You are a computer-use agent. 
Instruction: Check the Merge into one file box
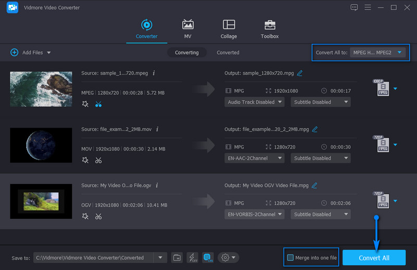pyautogui.click(x=290, y=257)
